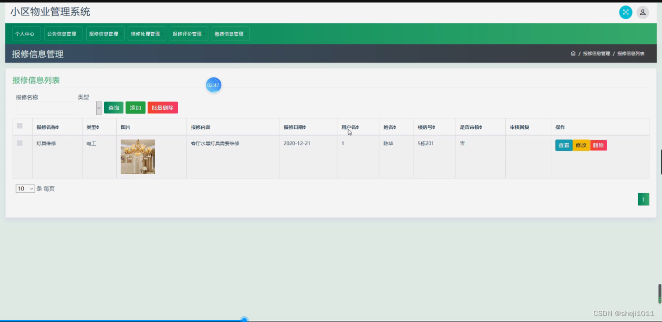Click the home icon in the breadcrumb
The width and height of the screenshot is (662, 322).
[x=573, y=53]
